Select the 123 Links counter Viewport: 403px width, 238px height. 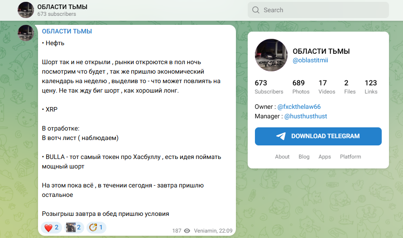371,87
